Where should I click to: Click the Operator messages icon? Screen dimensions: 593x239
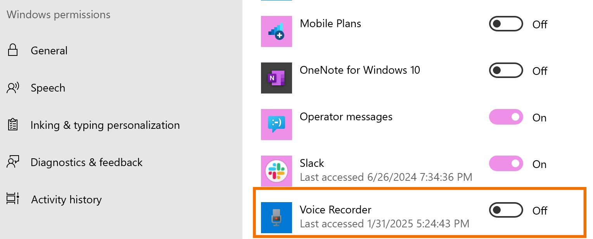[x=276, y=125]
